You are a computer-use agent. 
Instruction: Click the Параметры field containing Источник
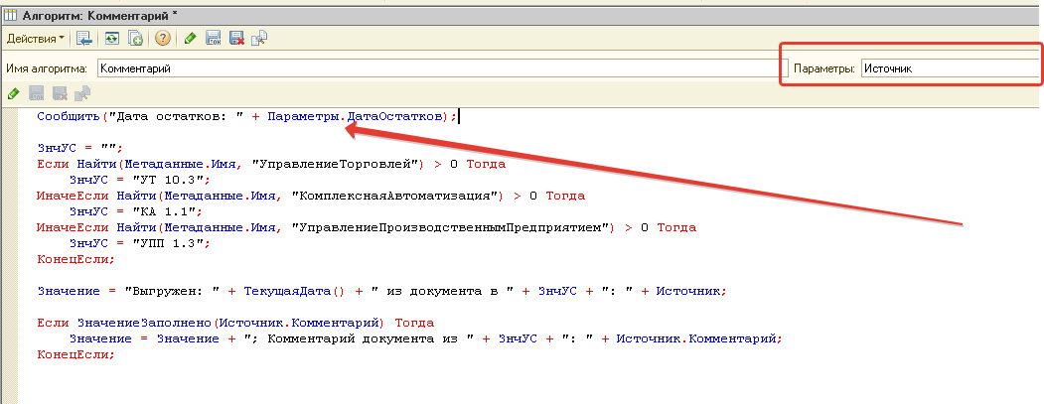949,68
